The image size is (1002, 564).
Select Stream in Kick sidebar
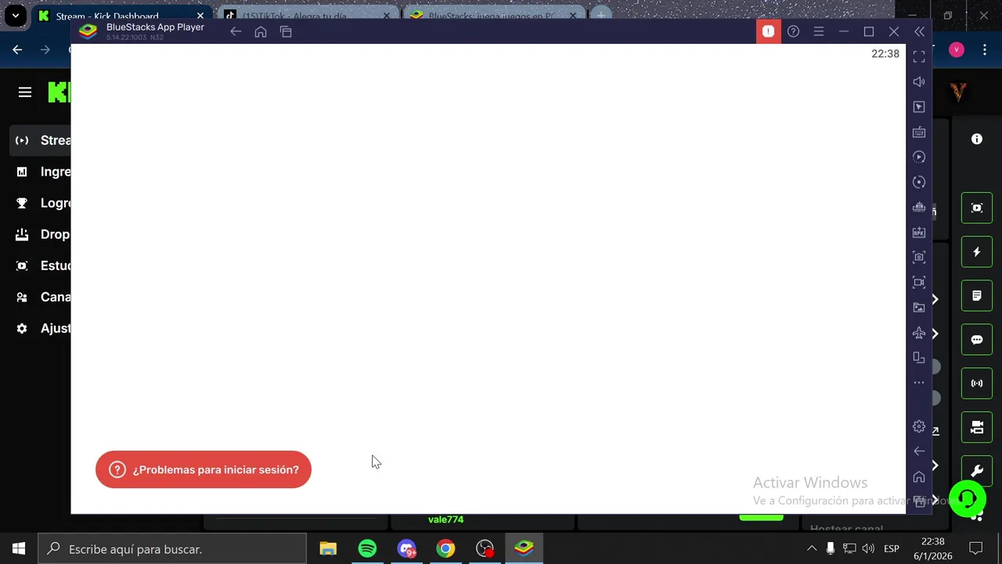click(41, 140)
